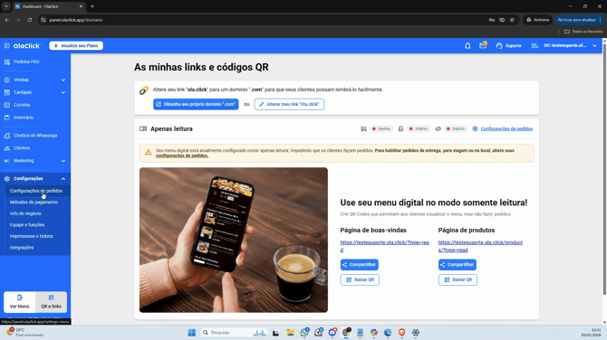Click Compartilhar under Página de boas-vindas
This screenshot has height=340, width=607.
pyautogui.click(x=360, y=265)
